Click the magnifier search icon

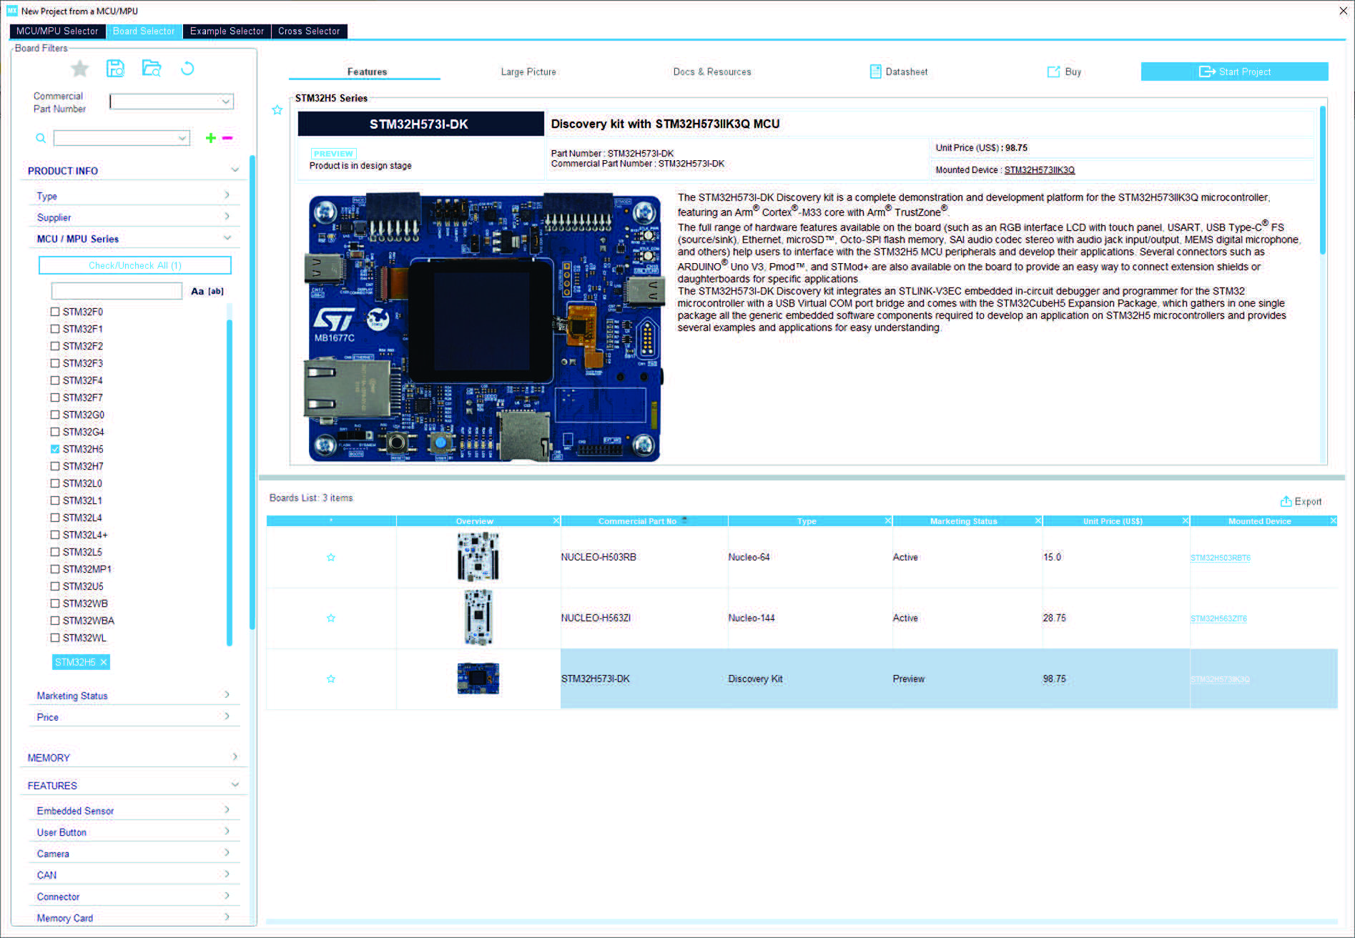[41, 138]
